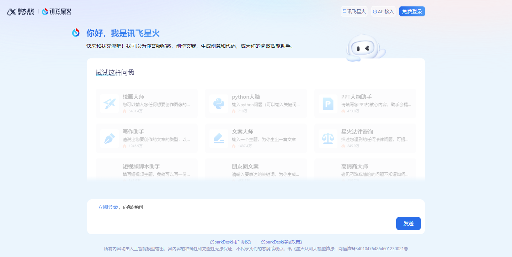Select the python大脑 card title
The image size is (512, 257).
click(x=246, y=97)
